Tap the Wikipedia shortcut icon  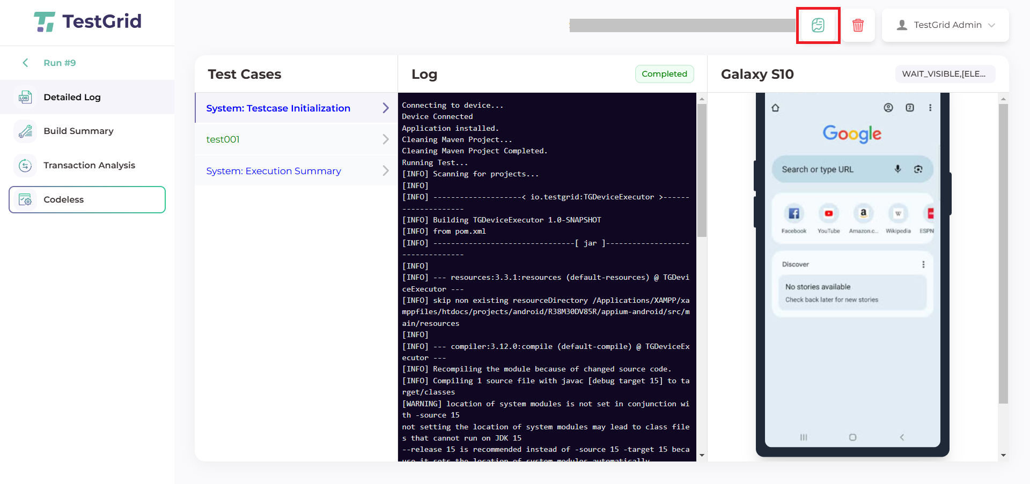click(898, 213)
